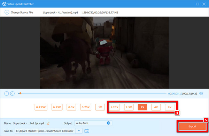
Task: Set speed to 8X
Action: coord(170,107)
